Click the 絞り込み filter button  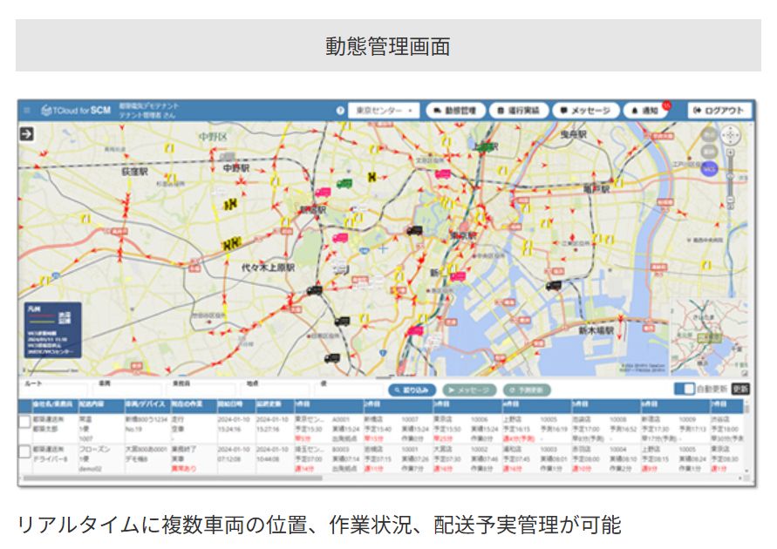click(x=412, y=390)
